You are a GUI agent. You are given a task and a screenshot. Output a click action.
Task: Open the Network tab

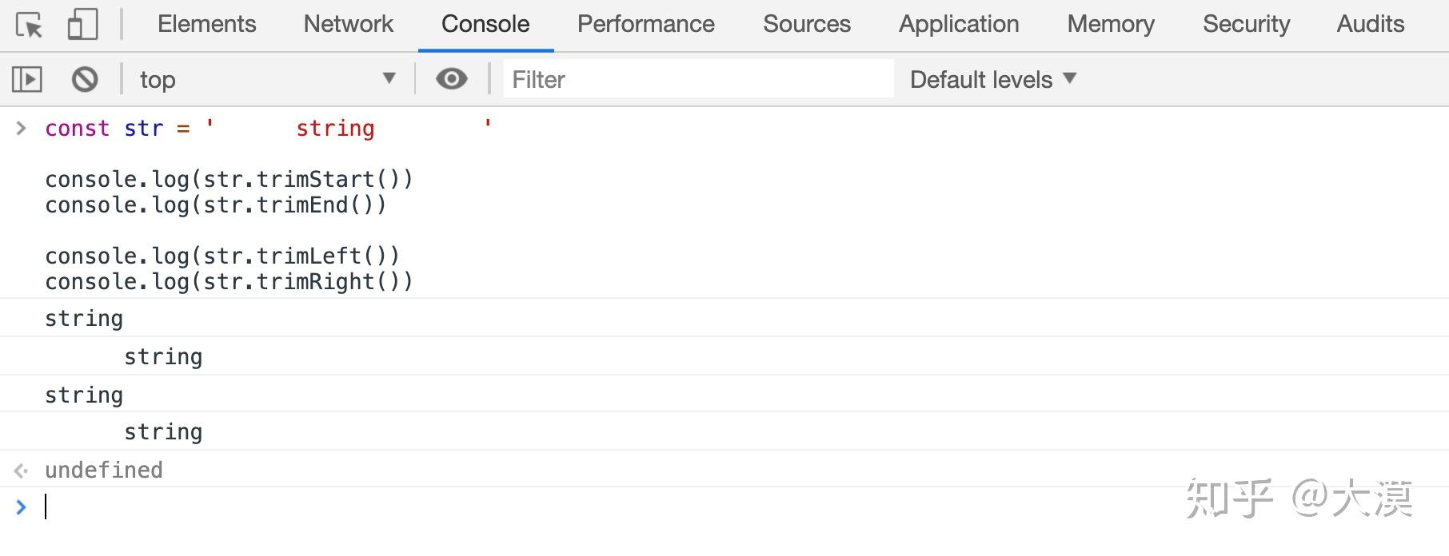(x=348, y=25)
